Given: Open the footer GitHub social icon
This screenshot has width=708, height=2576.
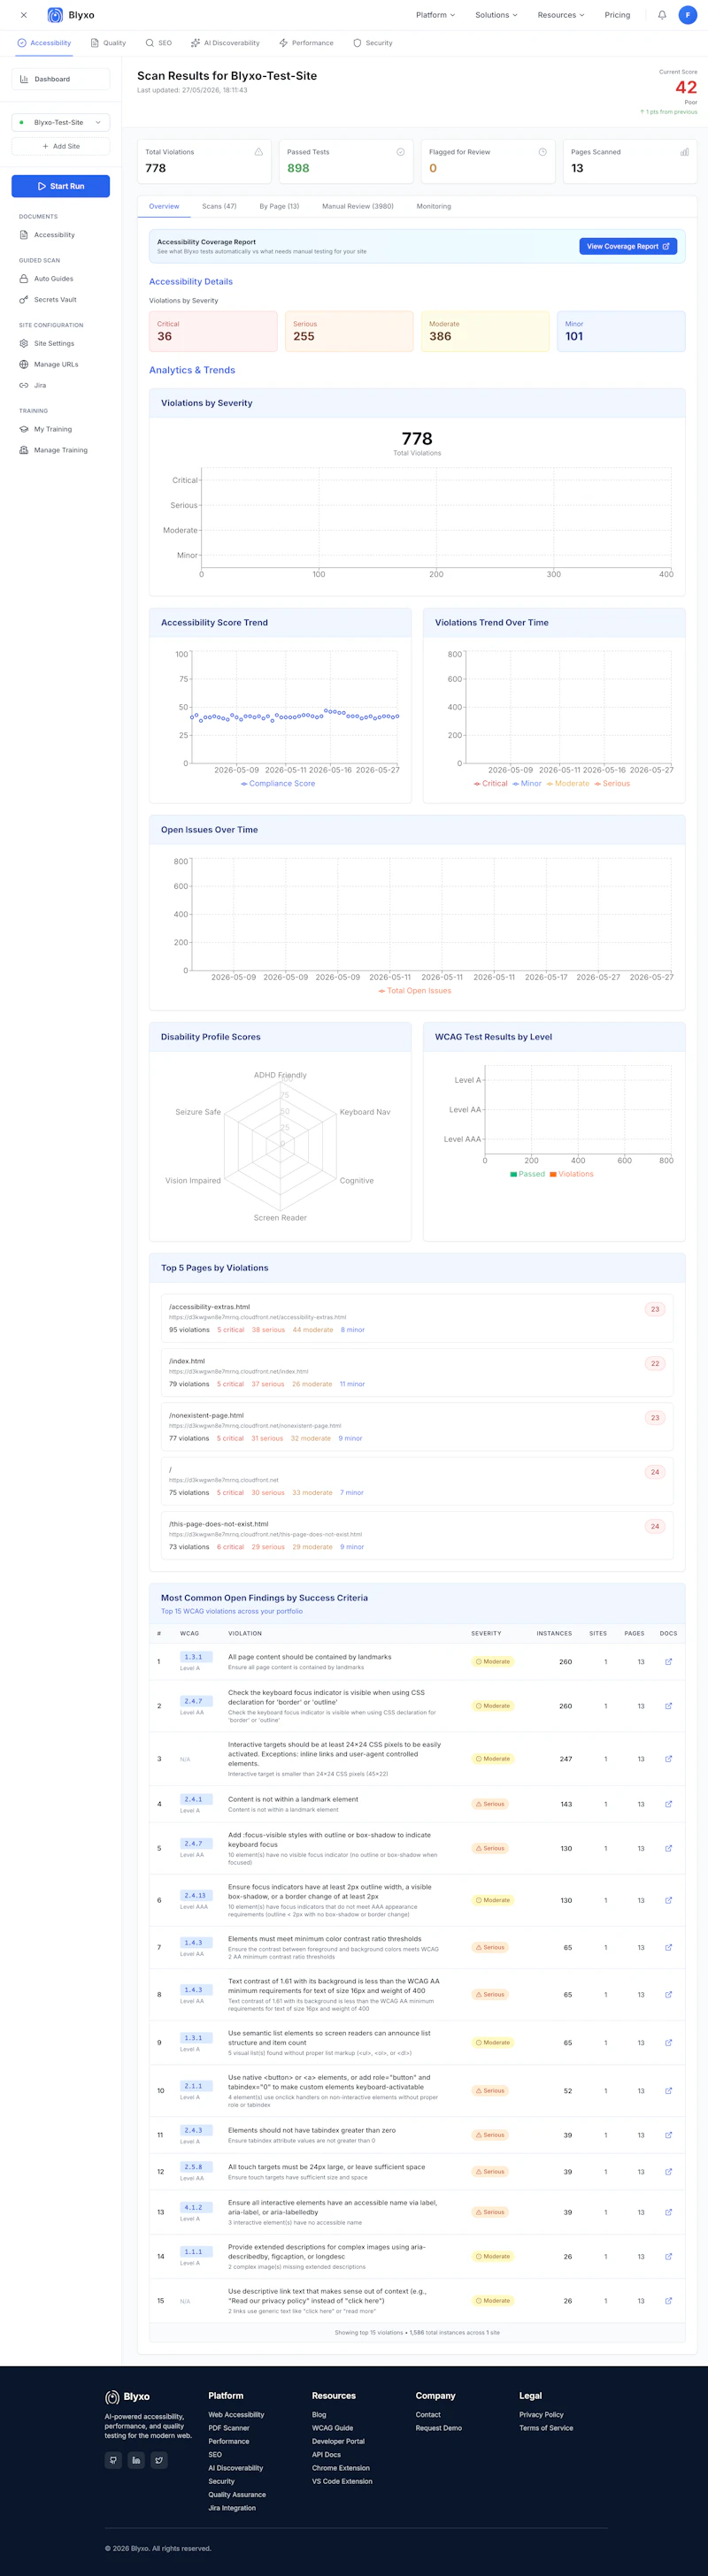Looking at the screenshot, I should coord(113,2460).
